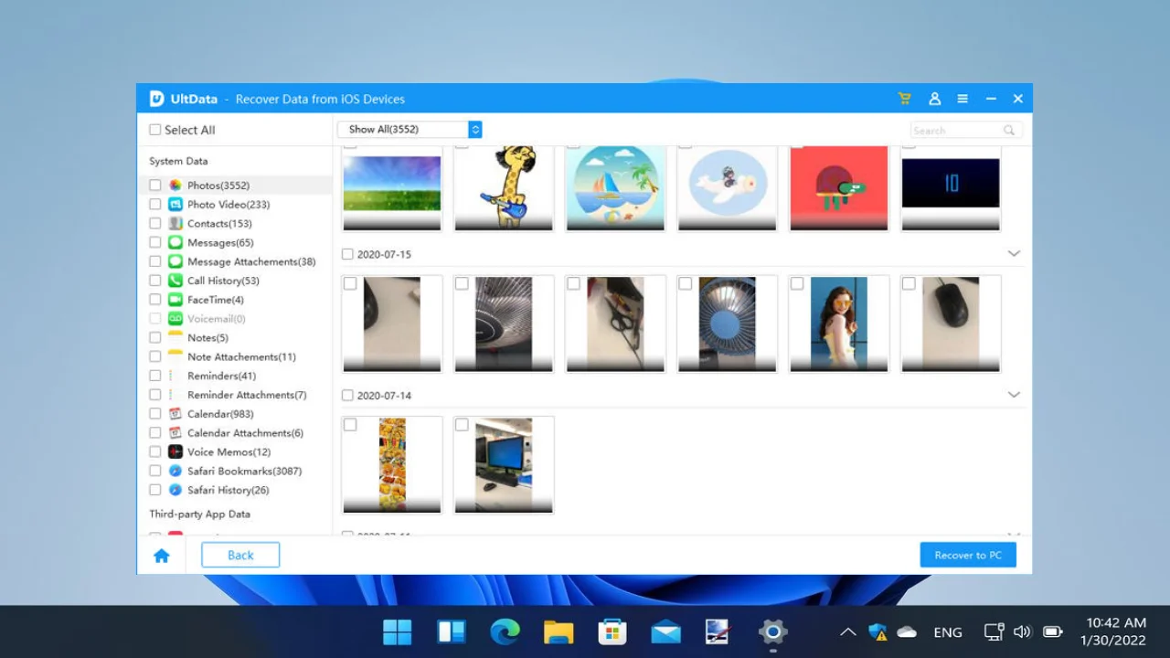This screenshot has width=1170, height=658.
Task: Open Microsoft Edge from the taskbar
Action: pos(505,631)
